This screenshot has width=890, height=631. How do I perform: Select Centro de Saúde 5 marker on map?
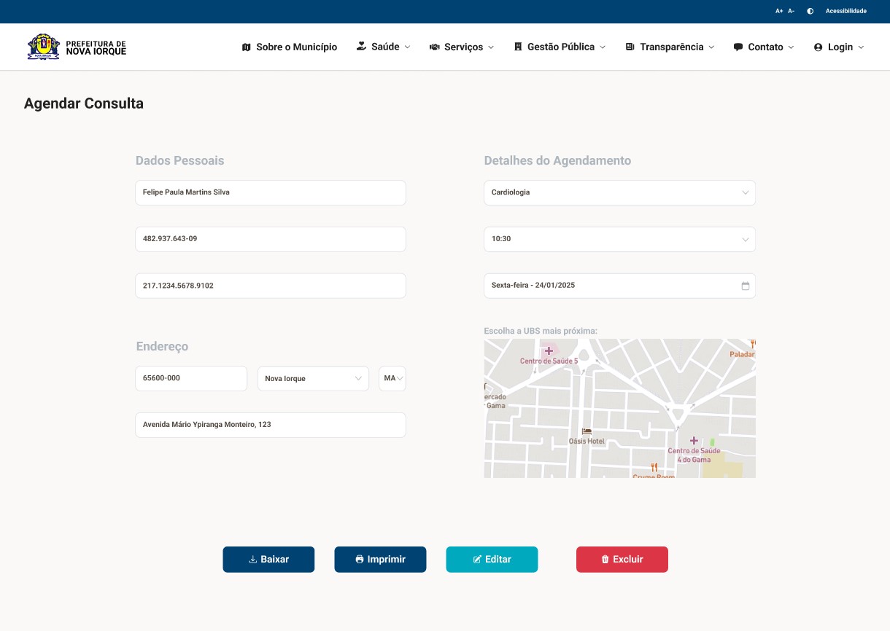[x=549, y=350]
